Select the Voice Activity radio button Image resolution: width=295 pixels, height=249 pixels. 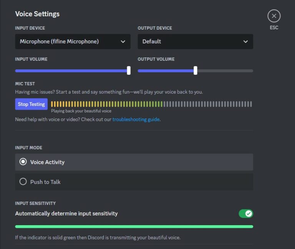pos(23,162)
